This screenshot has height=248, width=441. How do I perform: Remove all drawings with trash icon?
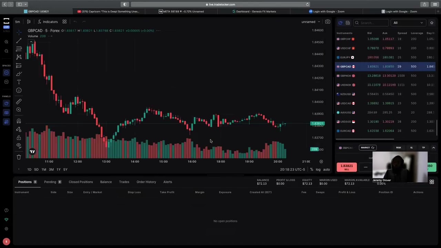(19, 157)
